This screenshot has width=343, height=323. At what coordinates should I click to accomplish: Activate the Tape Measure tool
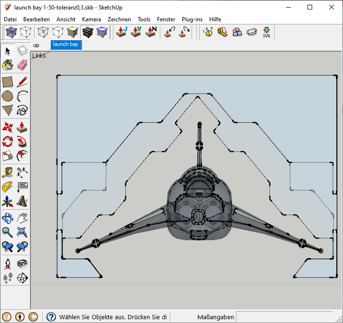point(8,172)
